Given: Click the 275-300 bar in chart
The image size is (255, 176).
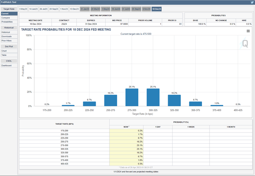Looking at the screenshot, I should click(x=131, y=97).
